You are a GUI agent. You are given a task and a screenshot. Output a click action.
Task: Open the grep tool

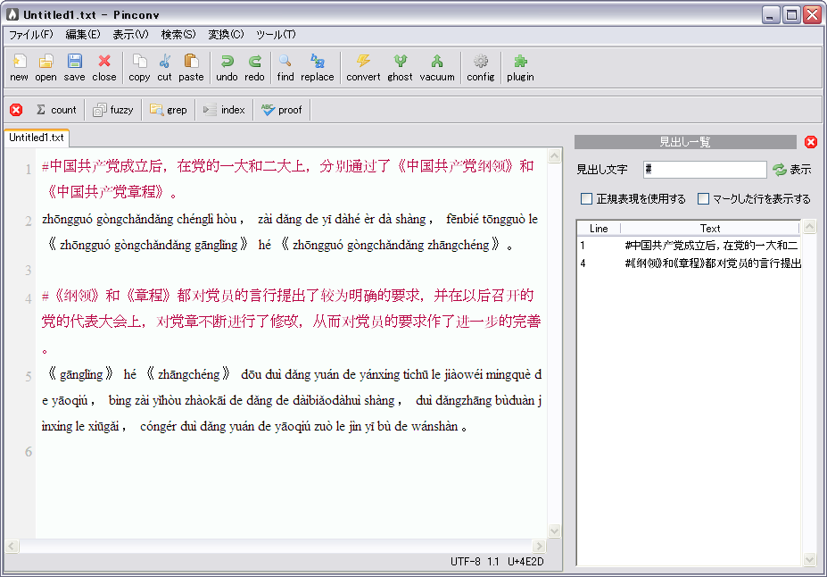(169, 110)
